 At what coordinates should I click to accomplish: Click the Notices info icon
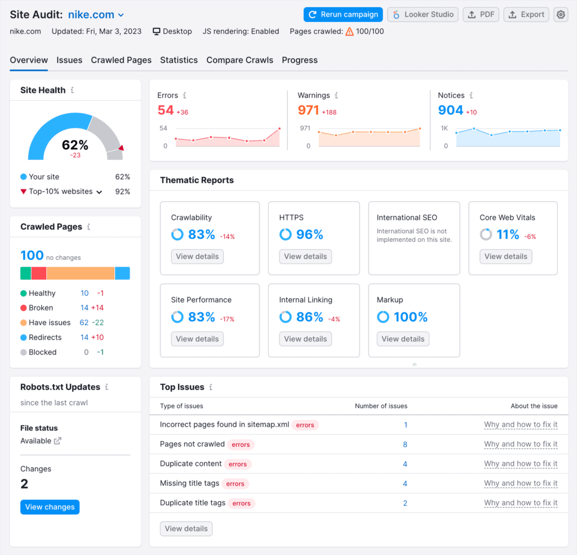coord(471,96)
